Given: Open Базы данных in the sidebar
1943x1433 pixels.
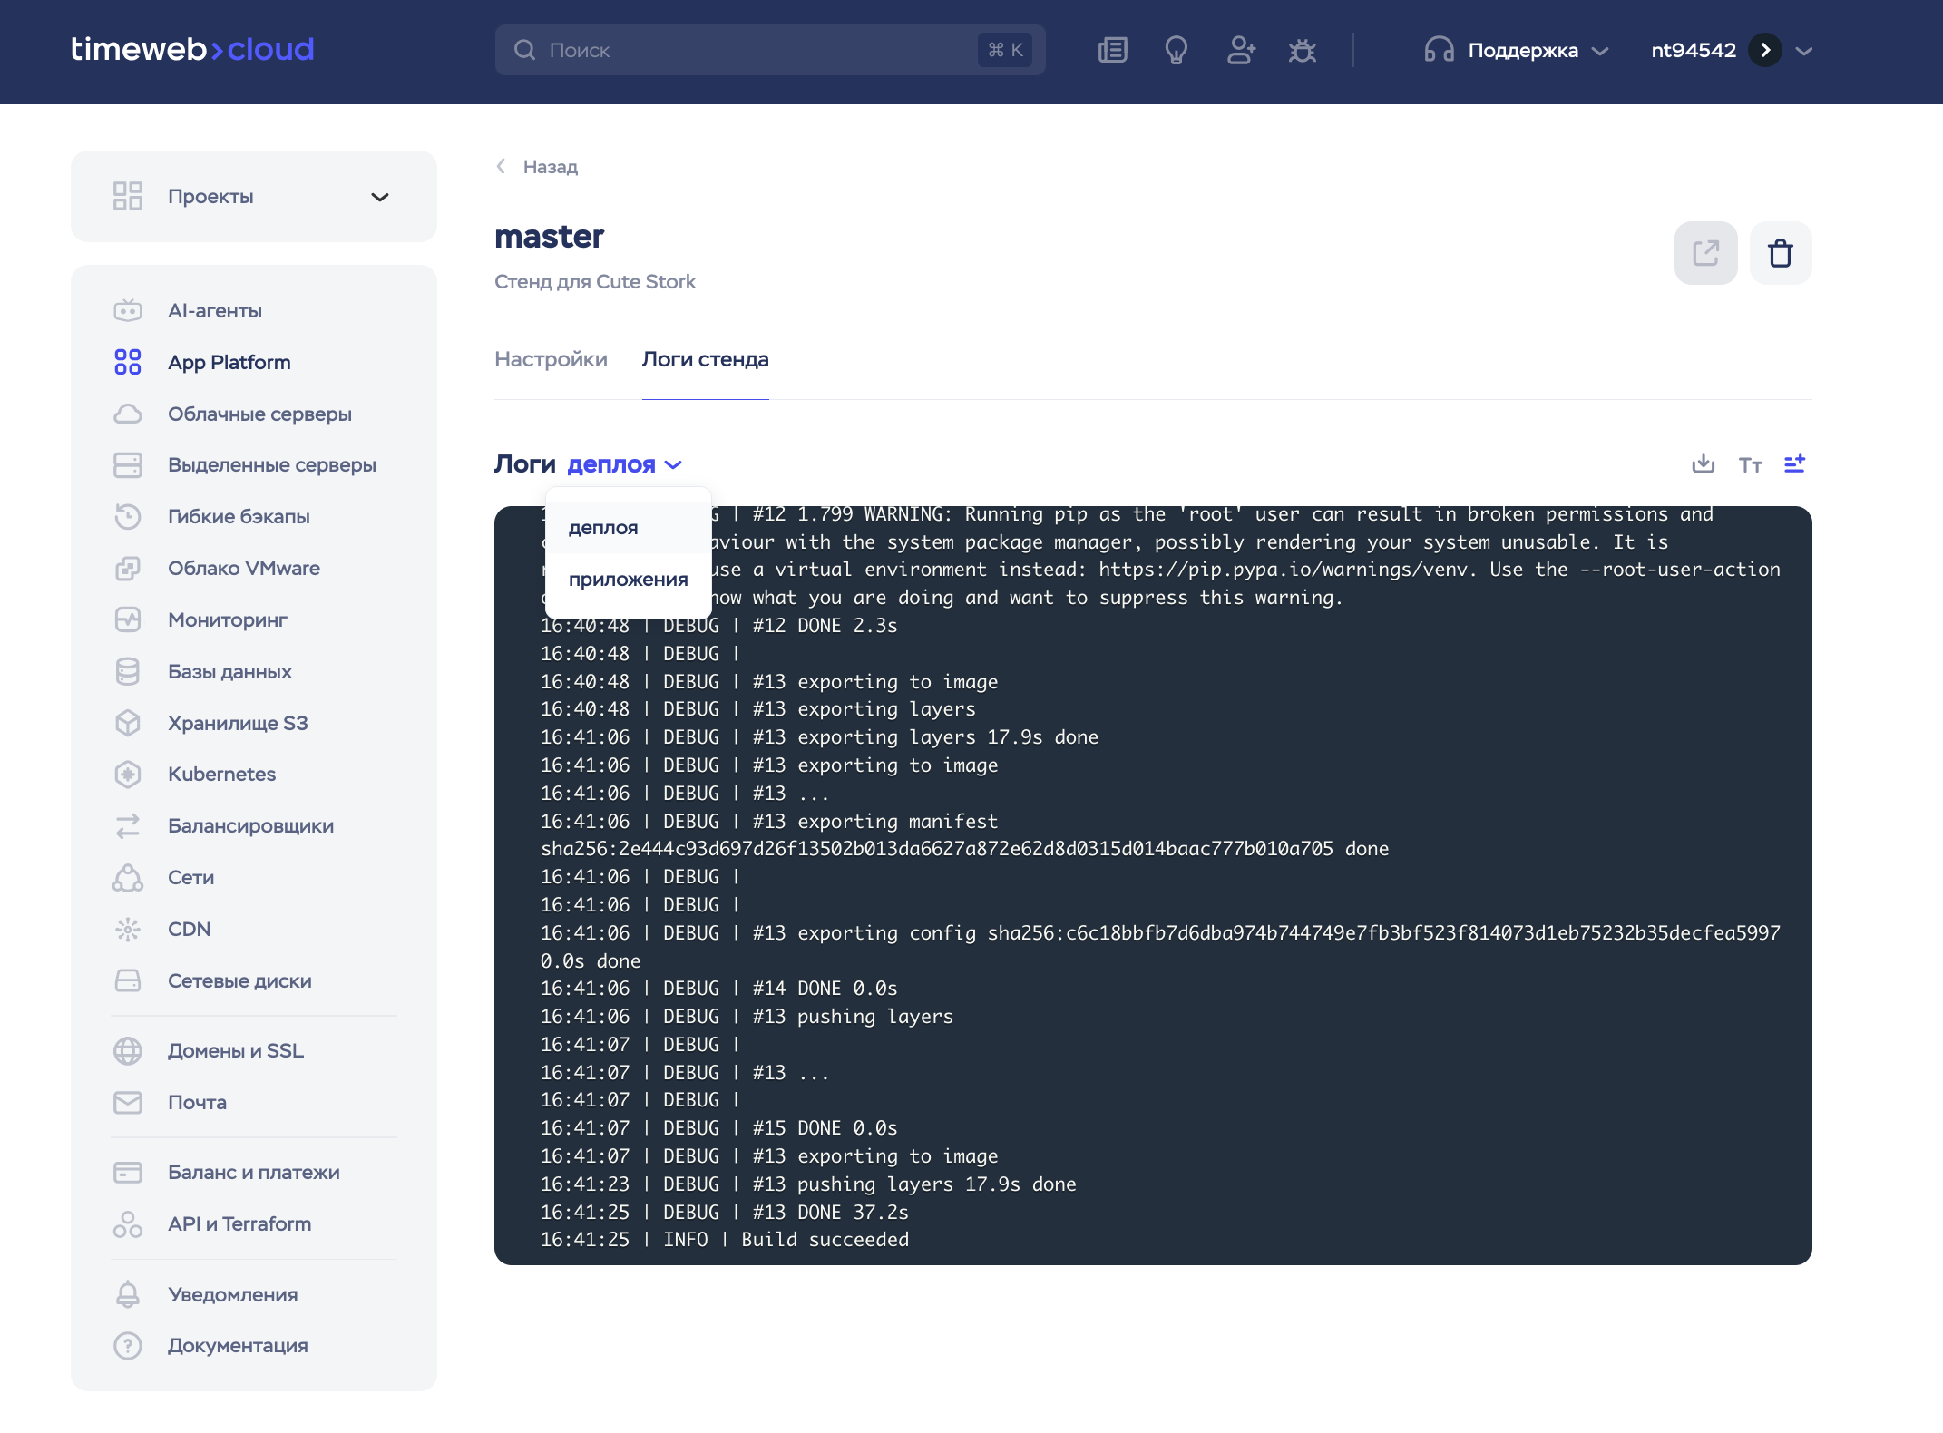Looking at the screenshot, I should (x=229, y=672).
